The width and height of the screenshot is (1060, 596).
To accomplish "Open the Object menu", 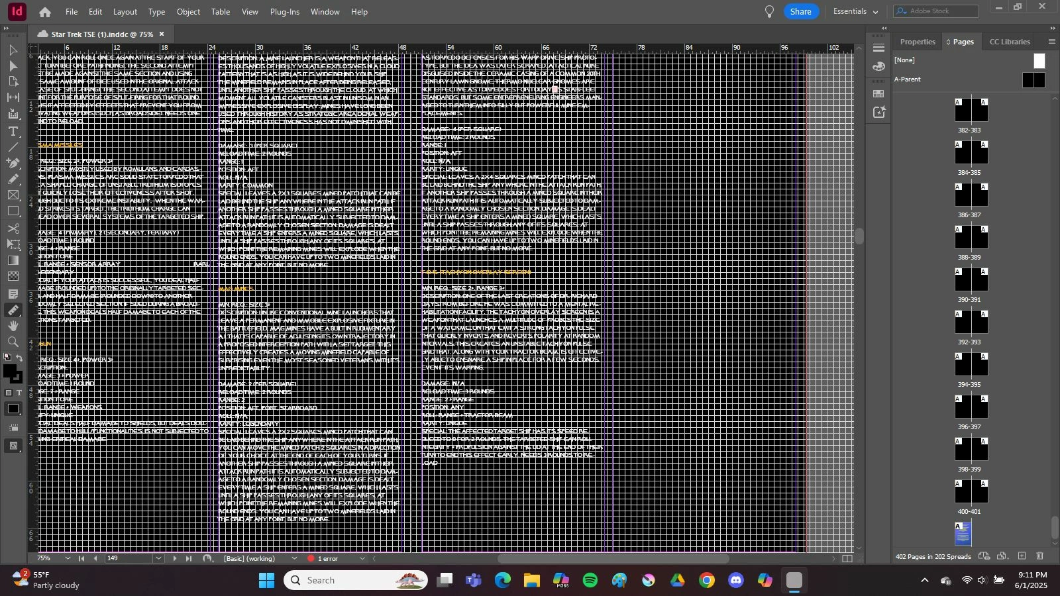I will click(188, 12).
